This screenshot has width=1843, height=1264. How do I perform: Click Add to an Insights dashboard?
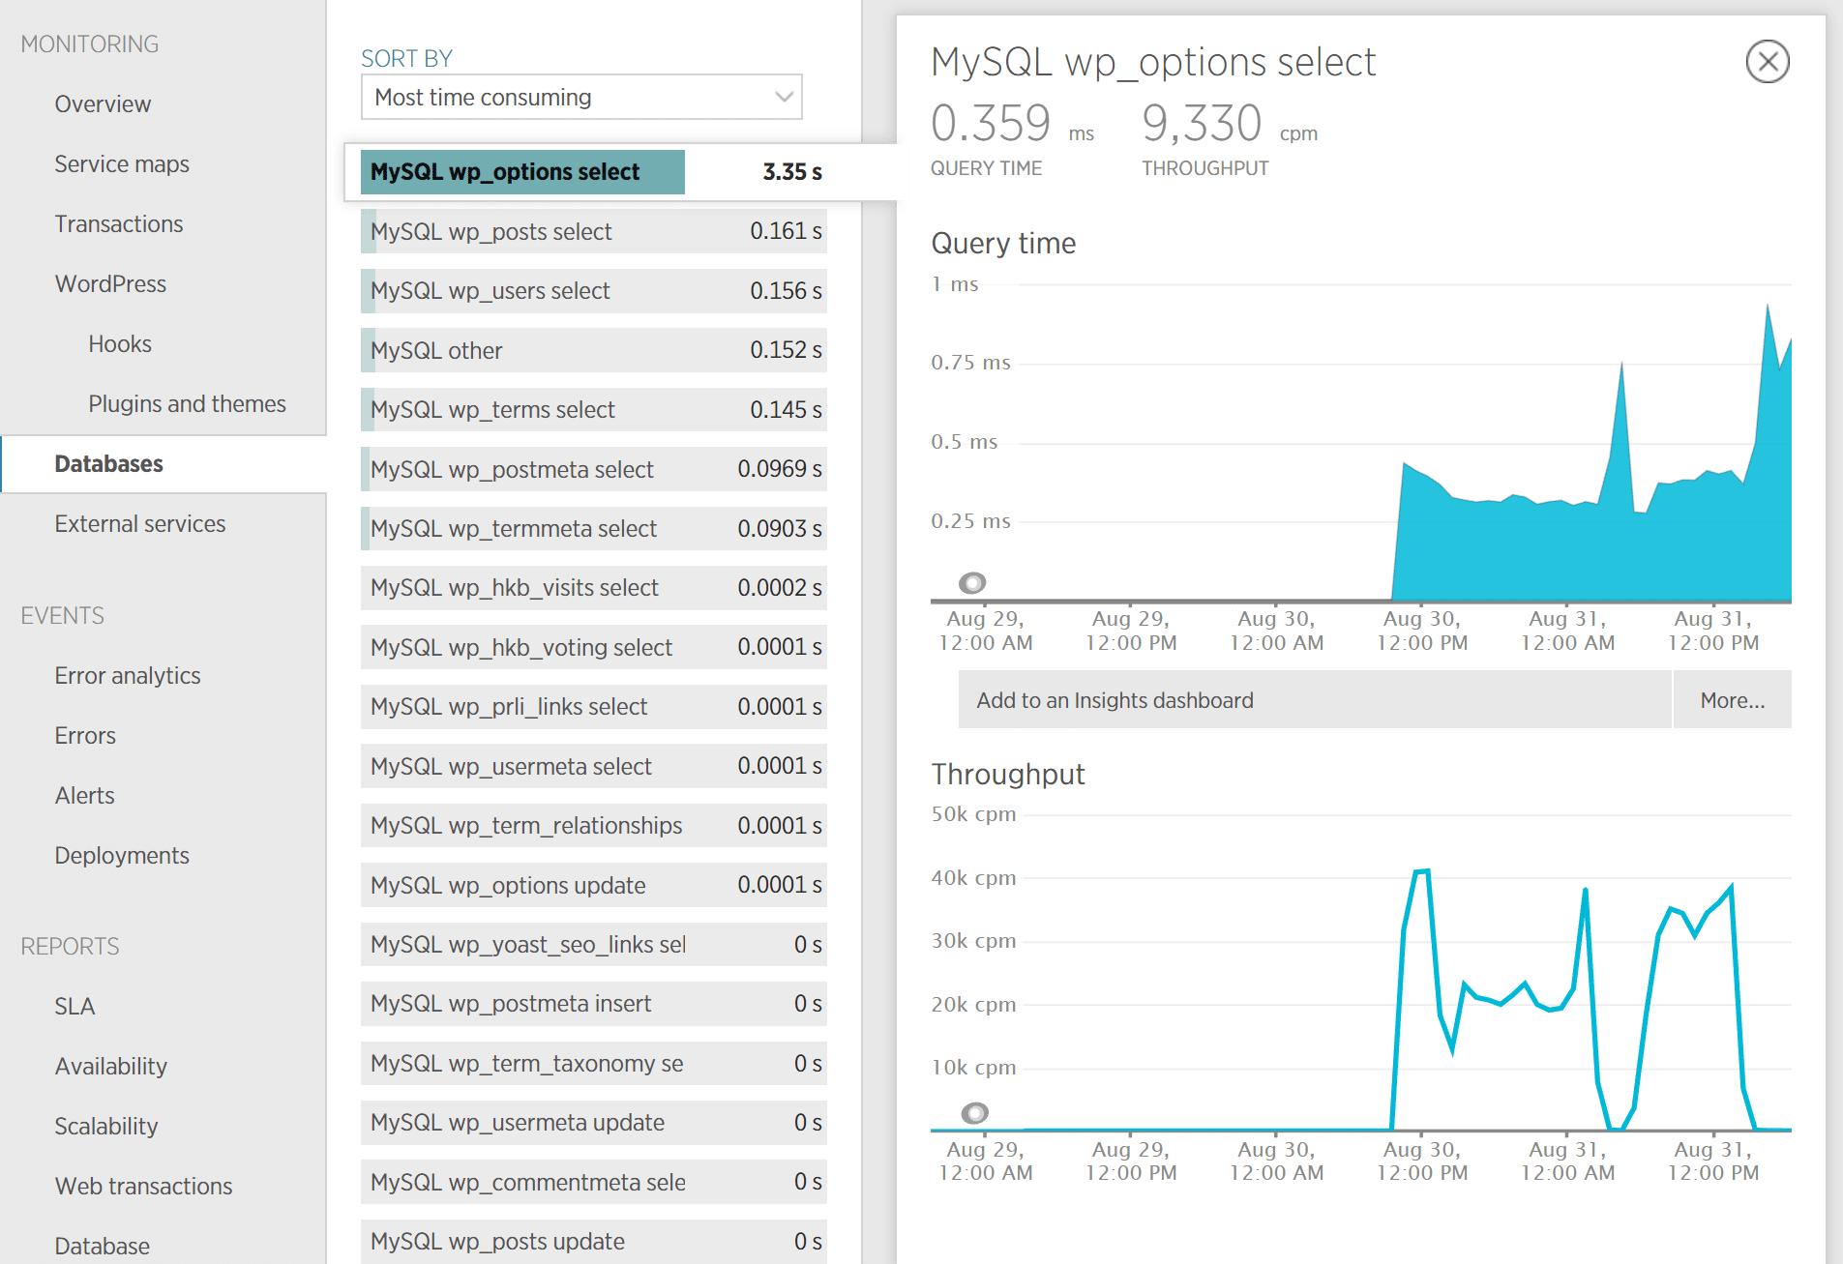pyautogui.click(x=1114, y=699)
